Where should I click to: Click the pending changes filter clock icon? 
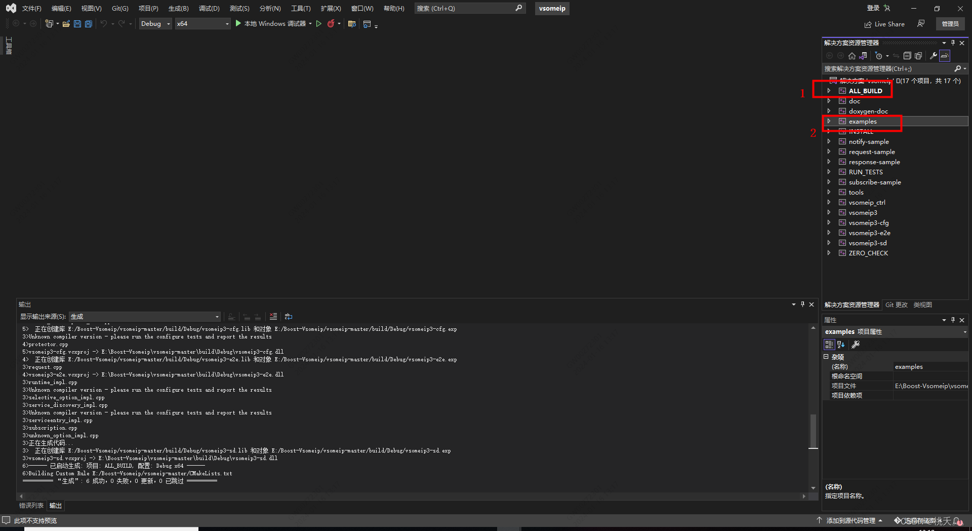click(x=879, y=56)
